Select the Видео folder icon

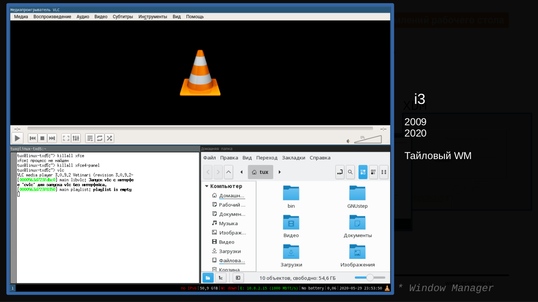pos(291,222)
